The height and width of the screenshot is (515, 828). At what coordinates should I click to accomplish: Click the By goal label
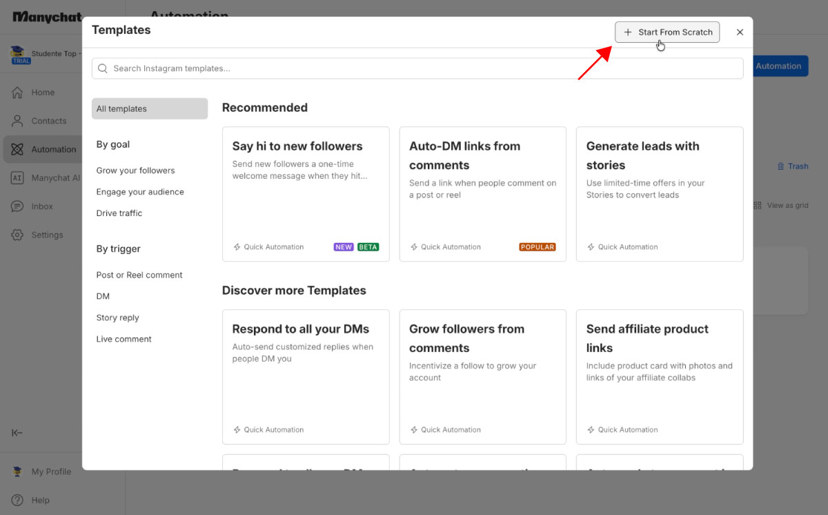113,144
